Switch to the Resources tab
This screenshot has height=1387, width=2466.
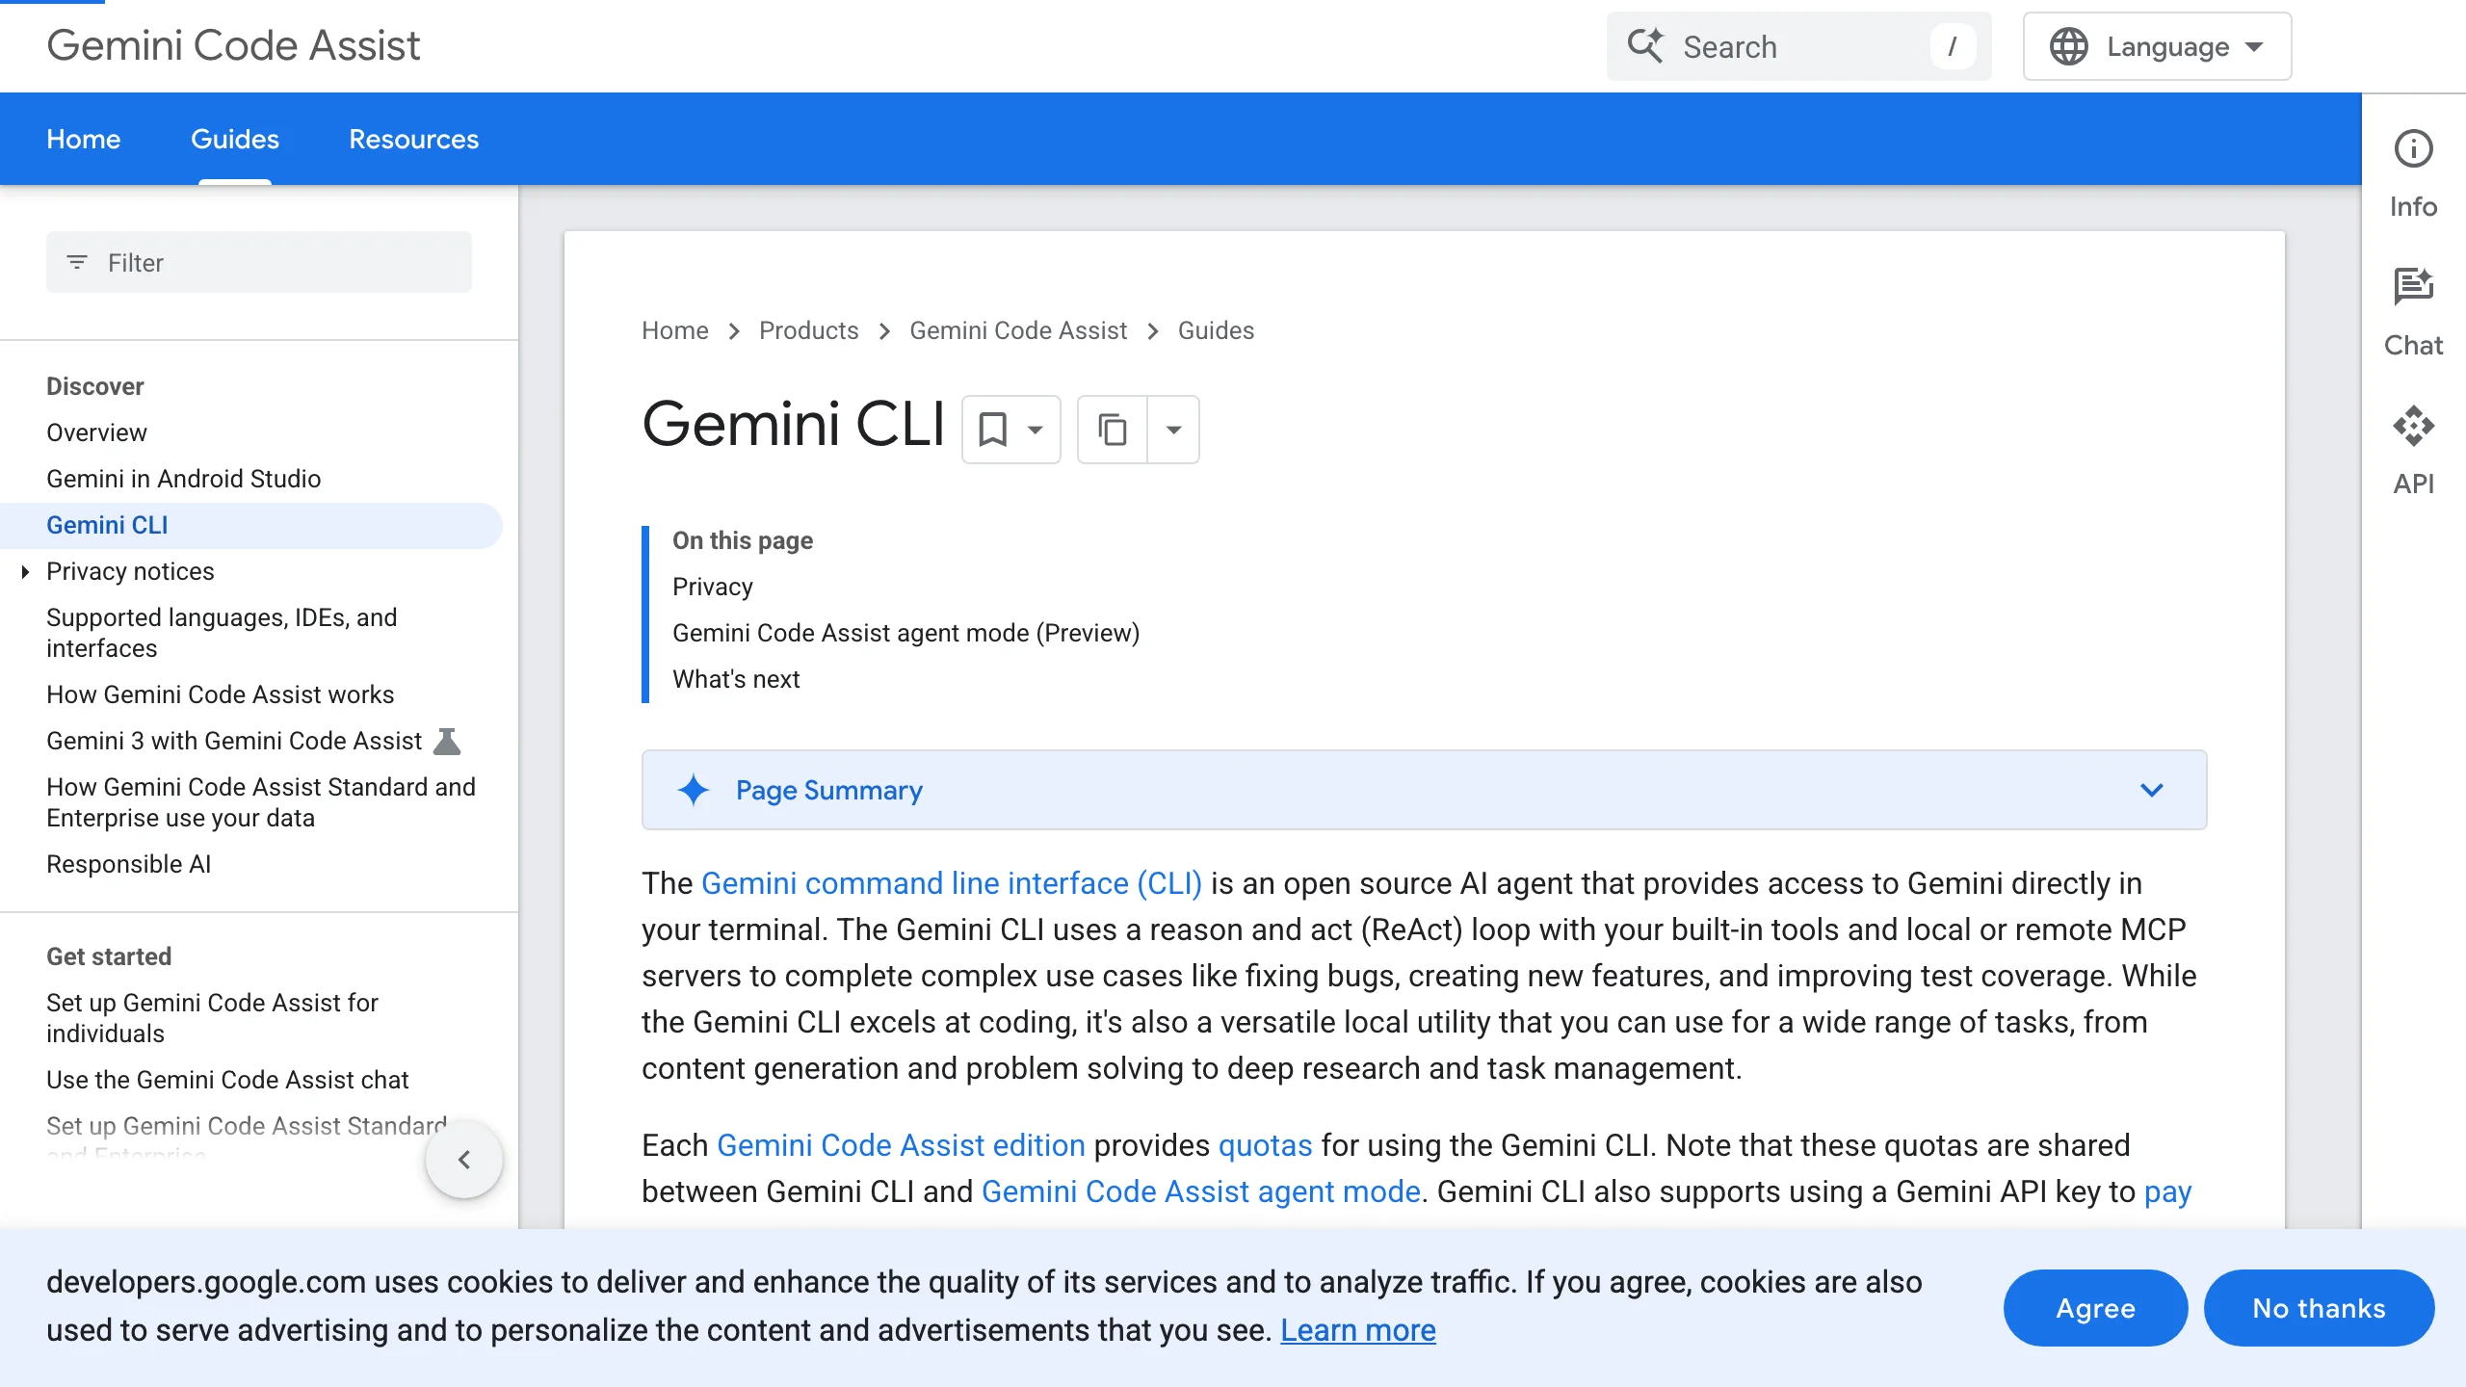coord(414,139)
